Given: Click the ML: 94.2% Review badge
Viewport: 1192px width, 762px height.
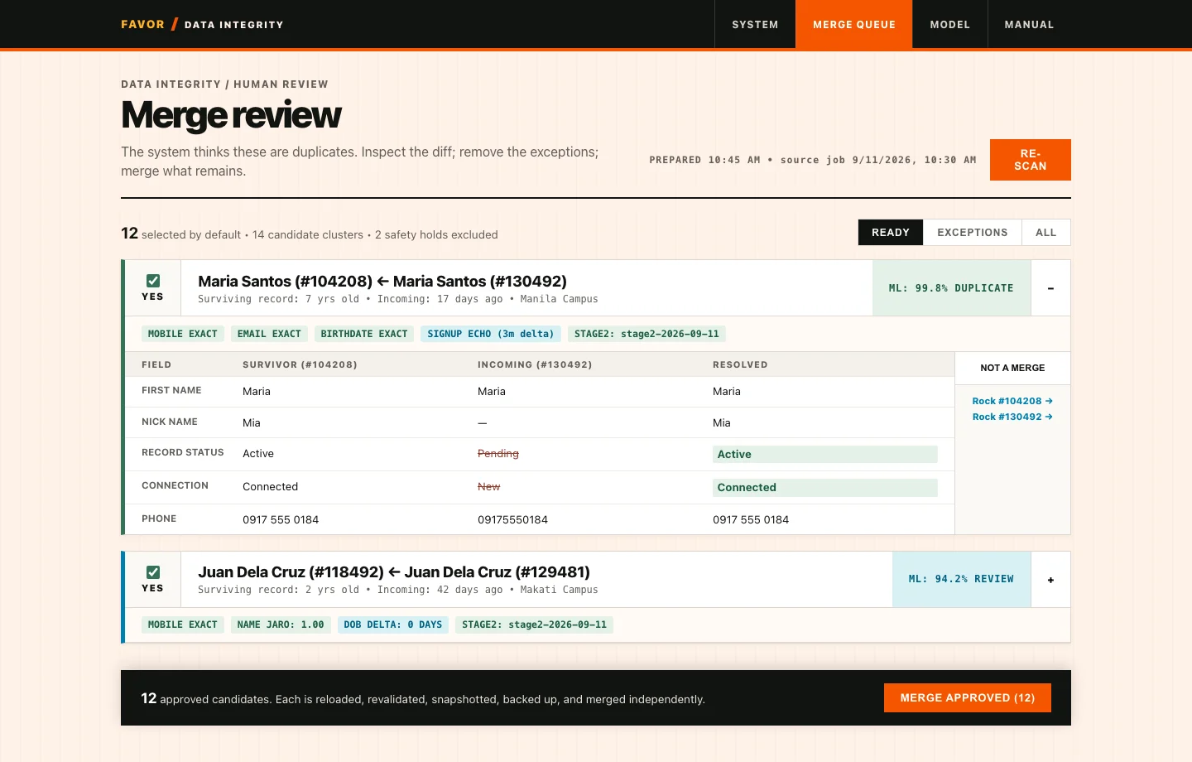Looking at the screenshot, I should tap(961, 580).
